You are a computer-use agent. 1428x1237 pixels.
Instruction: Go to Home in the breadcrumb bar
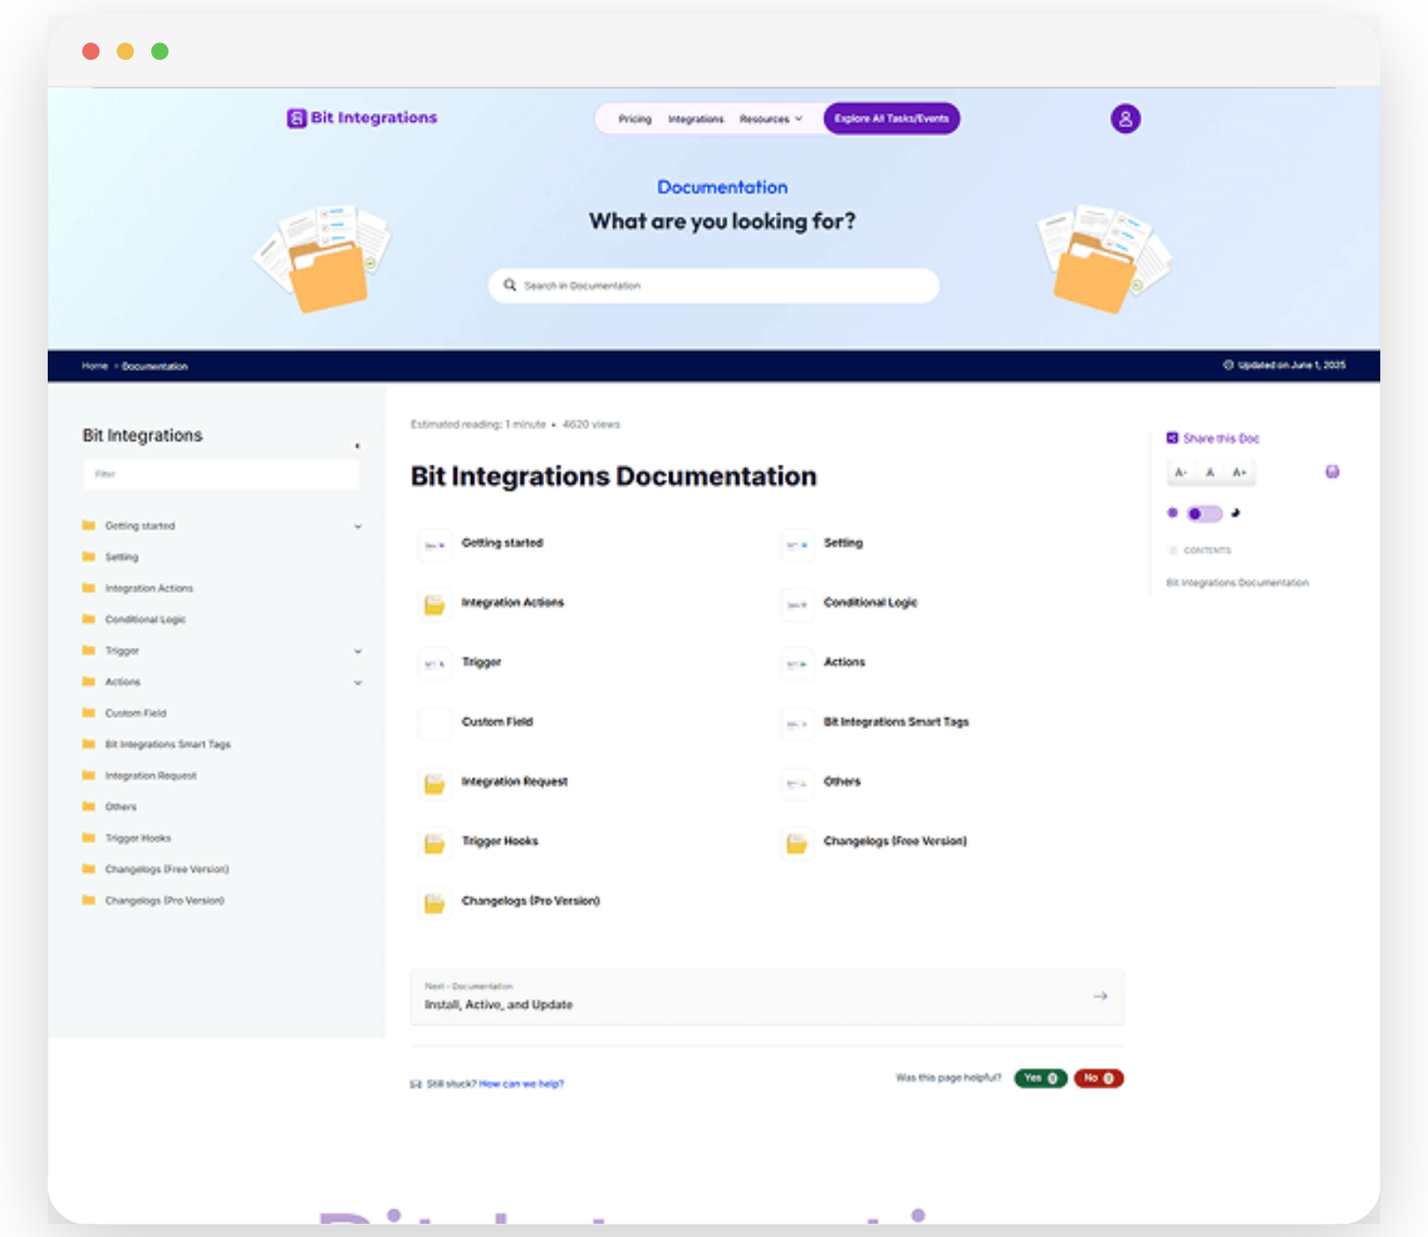(x=95, y=366)
